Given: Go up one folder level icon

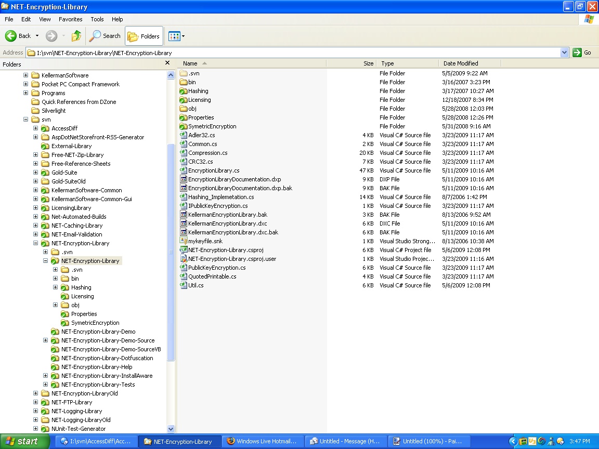Looking at the screenshot, I should [x=76, y=36].
